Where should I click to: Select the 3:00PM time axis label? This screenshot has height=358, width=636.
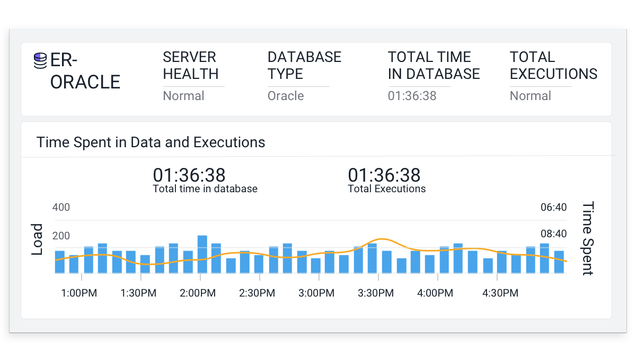coord(316,293)
